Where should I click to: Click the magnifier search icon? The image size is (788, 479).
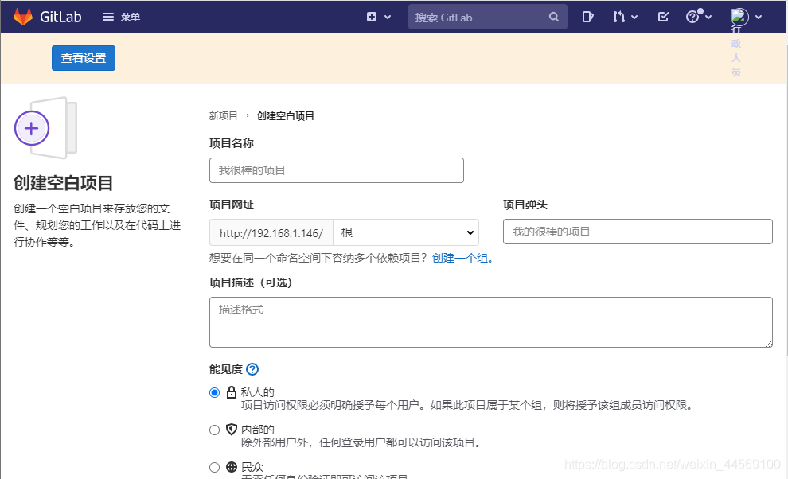(x=554, y=17)
